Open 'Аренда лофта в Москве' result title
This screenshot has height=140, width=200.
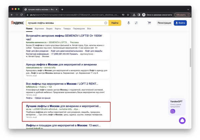click(x=61, y=64)
